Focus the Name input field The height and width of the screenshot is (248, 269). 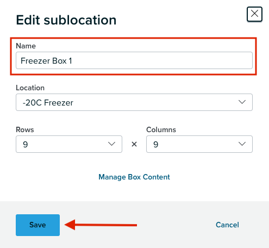134,60
